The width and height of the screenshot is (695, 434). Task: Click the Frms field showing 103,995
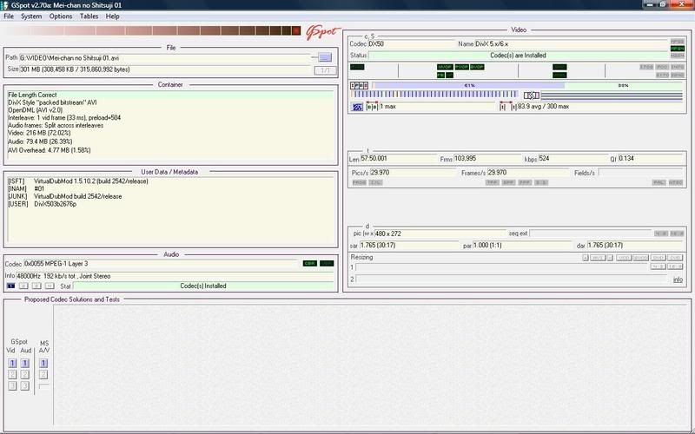click(x=487, y=159)
